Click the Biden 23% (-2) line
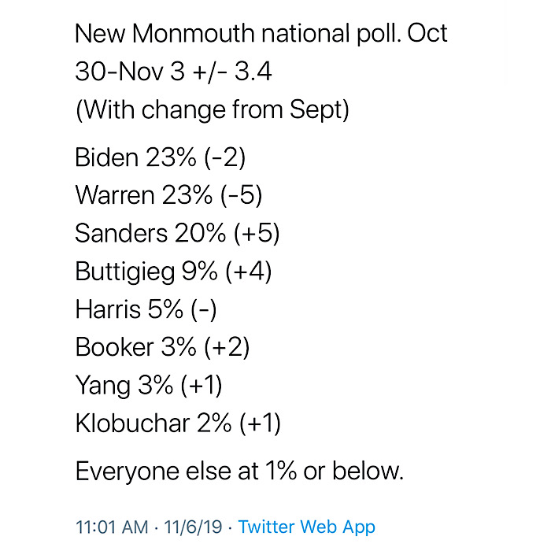This screenshot has height=551, width=551. [x=161, y=157]
